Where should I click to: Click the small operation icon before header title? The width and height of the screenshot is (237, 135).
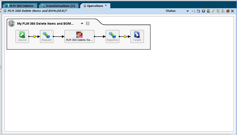click(5, 11)
